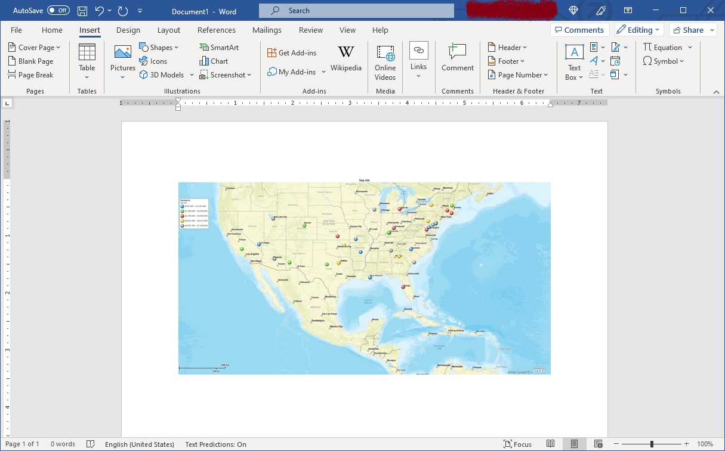The width and height of the screenshot is (725, 451).
Task: Open the Mailings tab
Action: tap(267, 30)
